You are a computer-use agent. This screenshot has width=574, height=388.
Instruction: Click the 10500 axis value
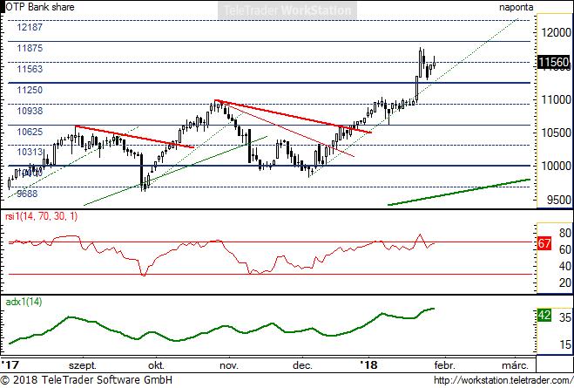coord(556,133)
